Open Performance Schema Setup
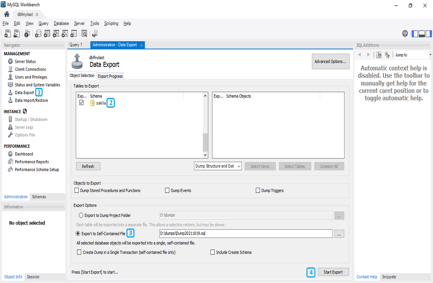The height and width of the screenshot is (283, 433). pos(37,170)
